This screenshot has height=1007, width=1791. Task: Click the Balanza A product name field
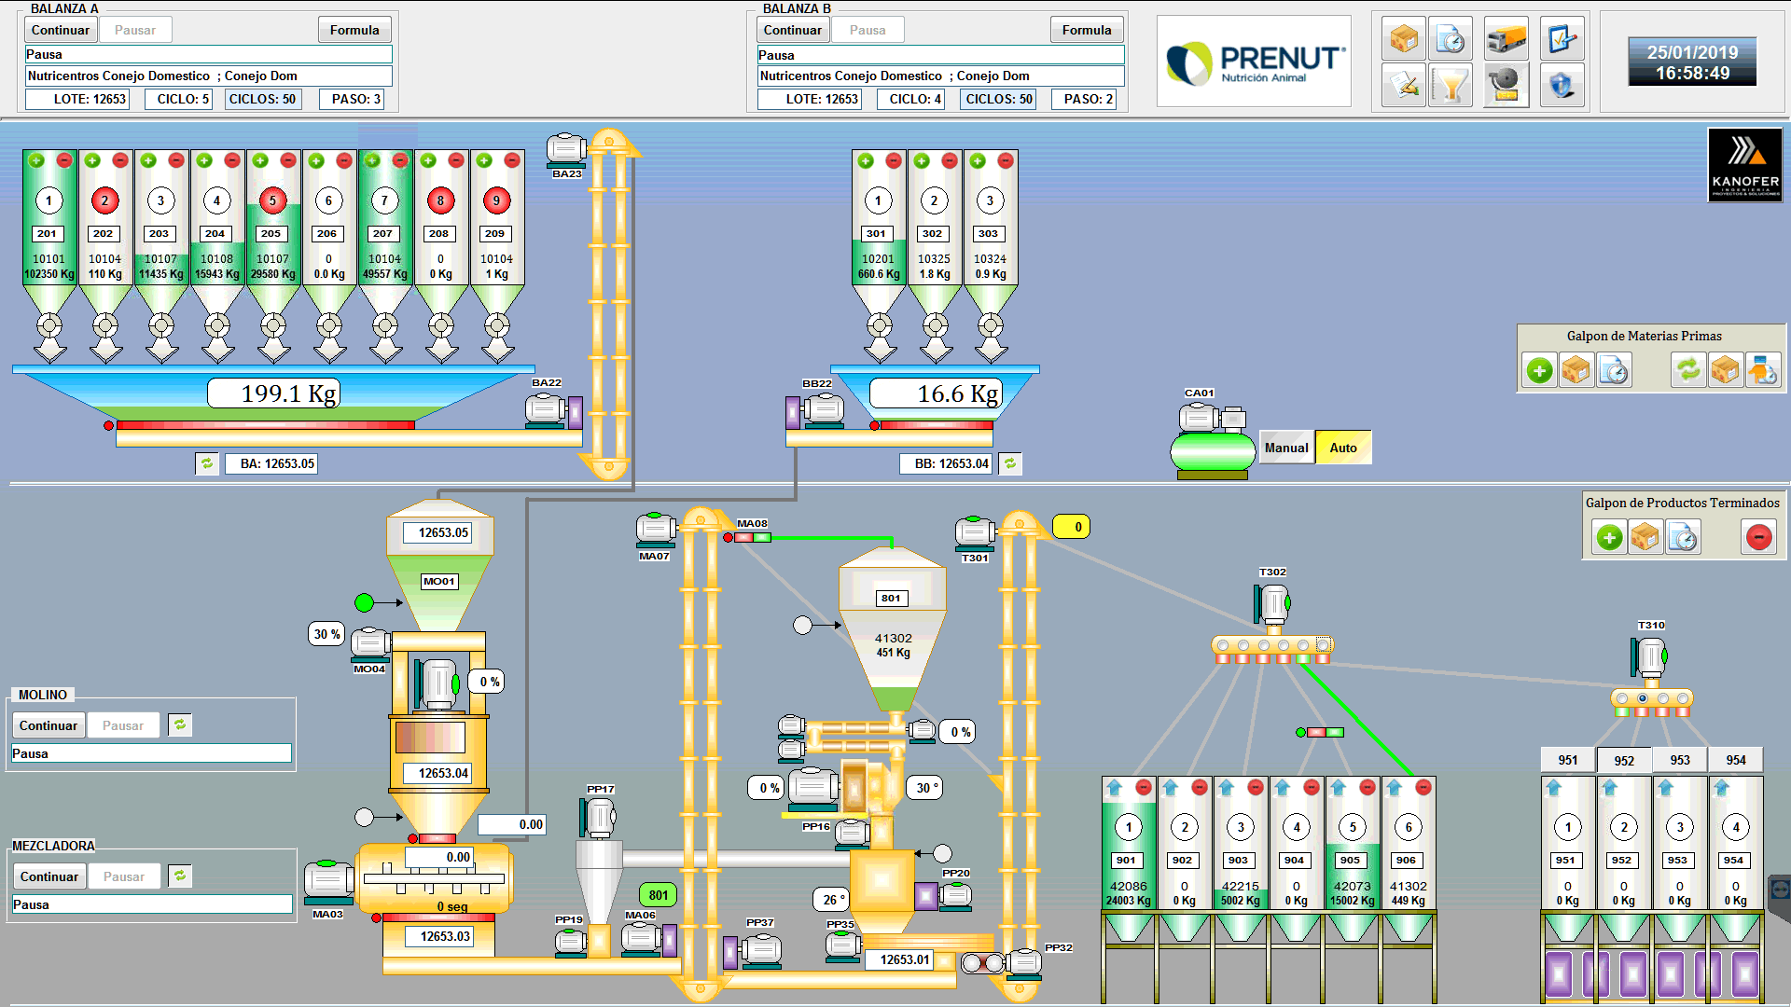pos(208,76)
